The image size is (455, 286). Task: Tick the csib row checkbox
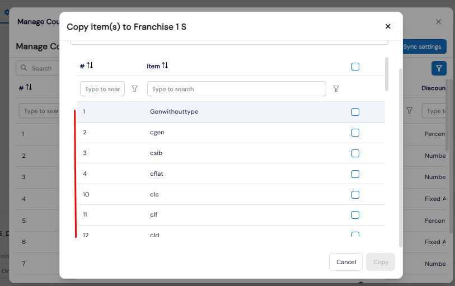click(355, 153)
